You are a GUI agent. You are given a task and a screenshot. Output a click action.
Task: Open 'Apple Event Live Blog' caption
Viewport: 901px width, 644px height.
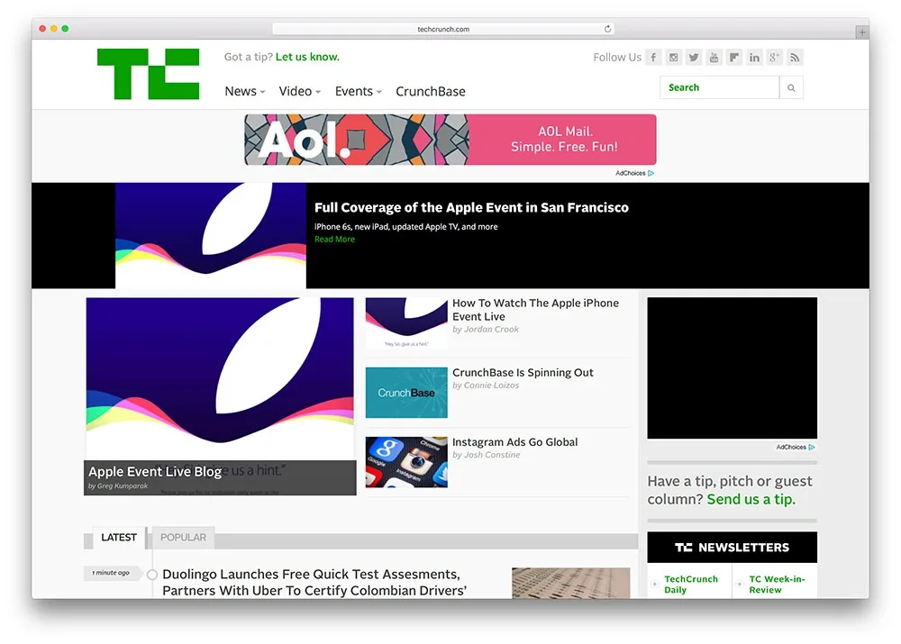coord(155,472)
